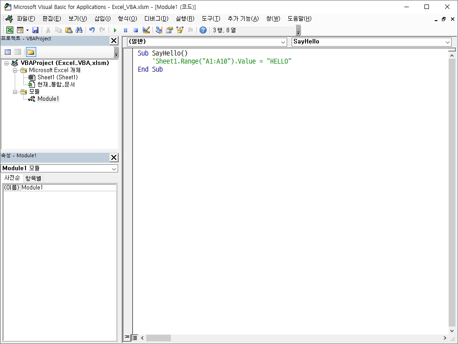Open Find with the binoculars icon
The image size is (458, 344).
coord(79,30)
